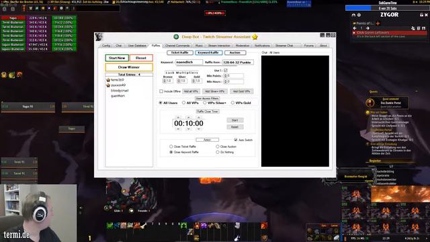430x242 pixels.
Task: Click the Start New raffle button
Action: 117,58
